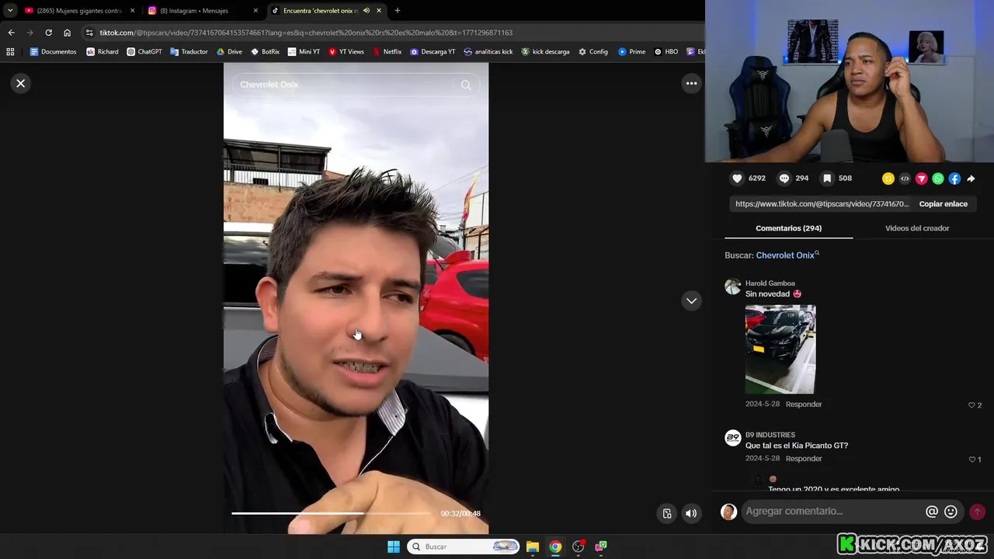Open a new browser tab

point(397,11)
